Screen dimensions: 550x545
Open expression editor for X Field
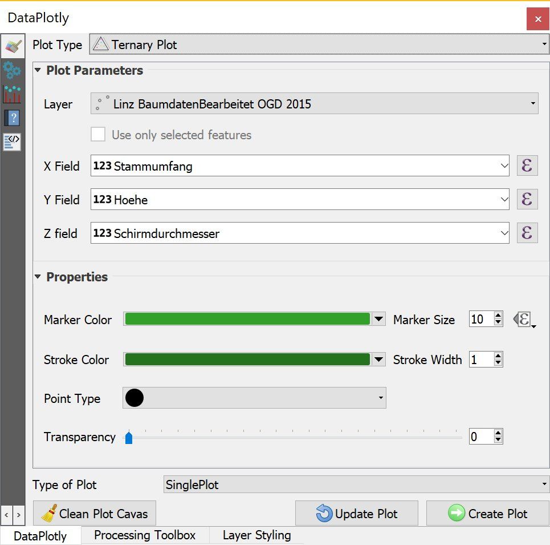tap(527, 165)
